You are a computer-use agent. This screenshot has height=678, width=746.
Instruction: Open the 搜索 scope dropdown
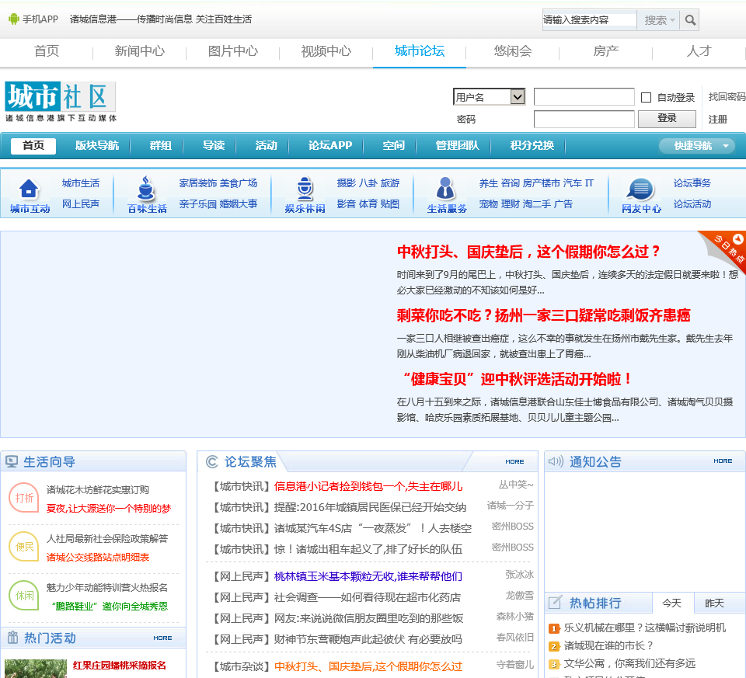pos(659,20)
